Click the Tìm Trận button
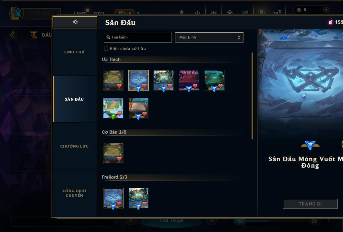The image size is (343, 232). click(x=171, y=221)
